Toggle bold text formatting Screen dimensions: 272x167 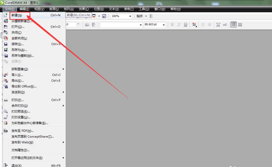click(172, 25)
